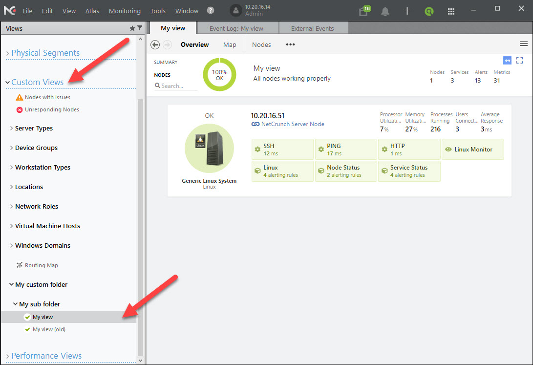Expand Physical Segments section
Screen dimensions: 533x365
pos(7,53)
